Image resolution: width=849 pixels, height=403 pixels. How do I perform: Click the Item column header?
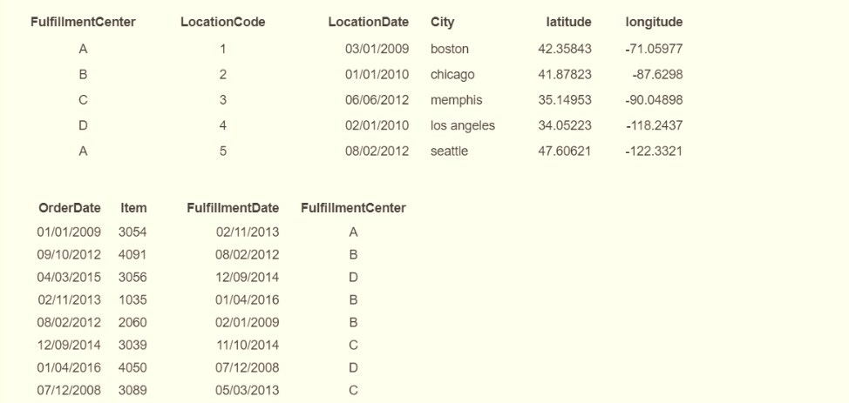point(133,208)
